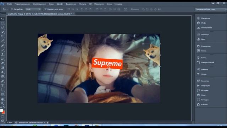The width and height of the screenshot is (227, 128).
Task: Open the Каналы channels panel
Action: 202,105
